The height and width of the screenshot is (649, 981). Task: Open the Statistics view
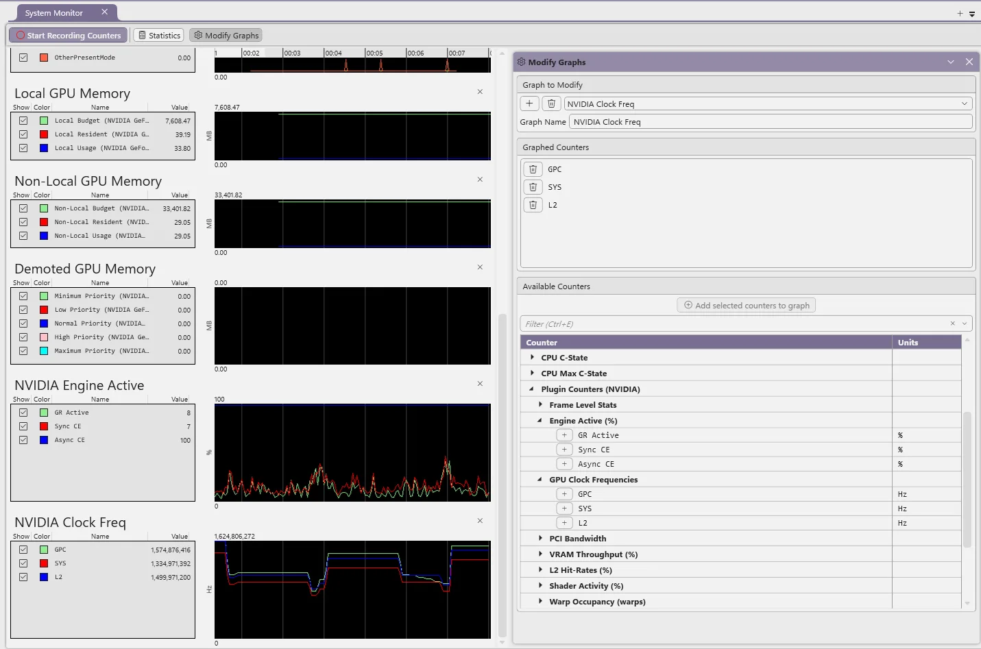pos(159,36)
